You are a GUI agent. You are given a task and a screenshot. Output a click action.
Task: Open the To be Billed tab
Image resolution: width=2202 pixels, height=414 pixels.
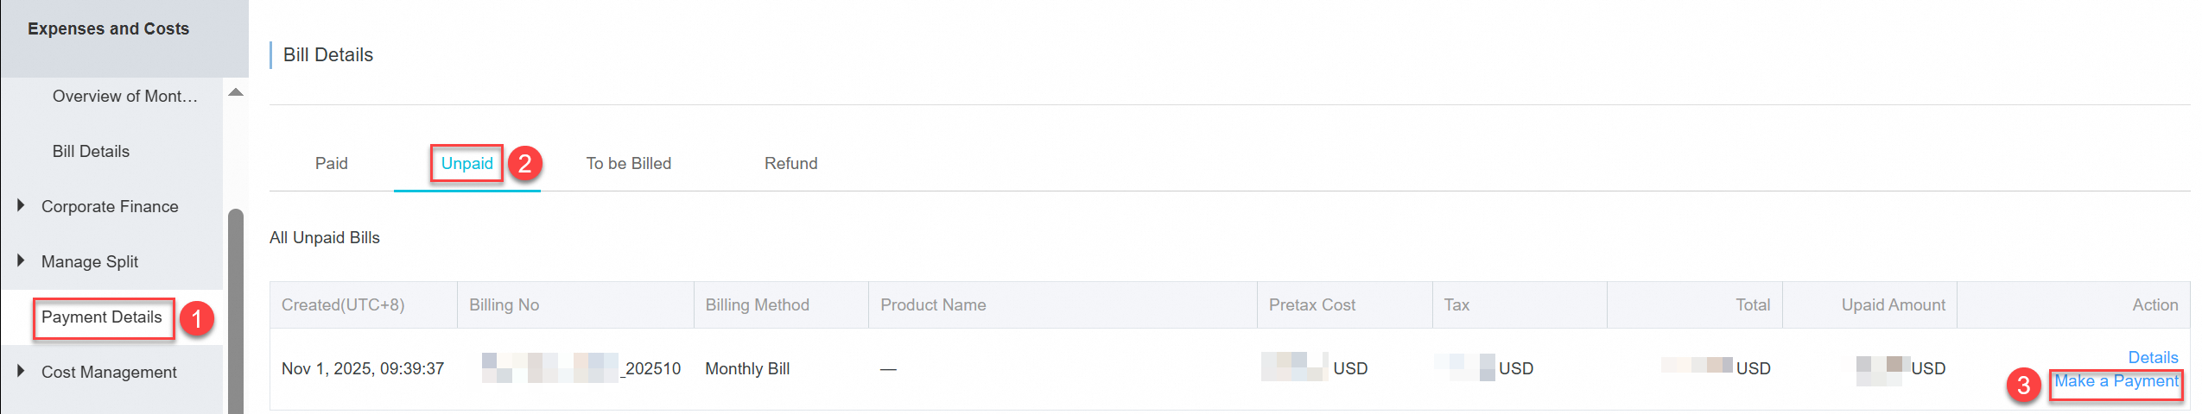pyautogui.click(x=628, y=163)
